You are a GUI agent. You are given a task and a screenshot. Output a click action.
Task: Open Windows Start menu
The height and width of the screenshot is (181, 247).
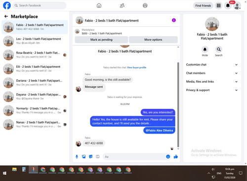(4, 173)
